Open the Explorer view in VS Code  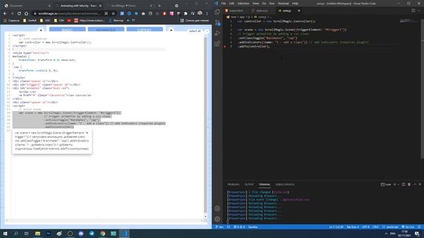coord(217,12)
